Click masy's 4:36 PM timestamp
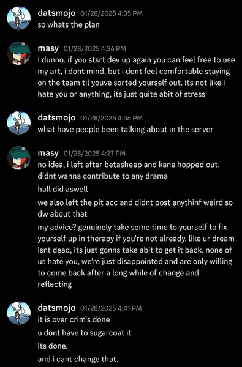The image size is (242, 367). coord(95,49)
